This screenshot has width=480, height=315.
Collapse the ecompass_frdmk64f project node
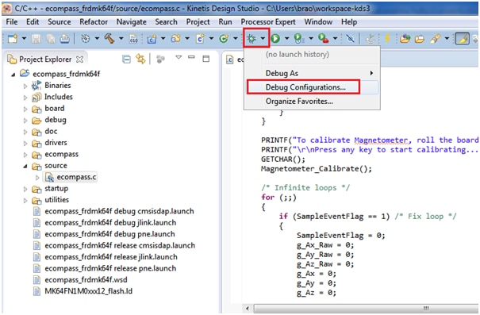click(13, 75)
